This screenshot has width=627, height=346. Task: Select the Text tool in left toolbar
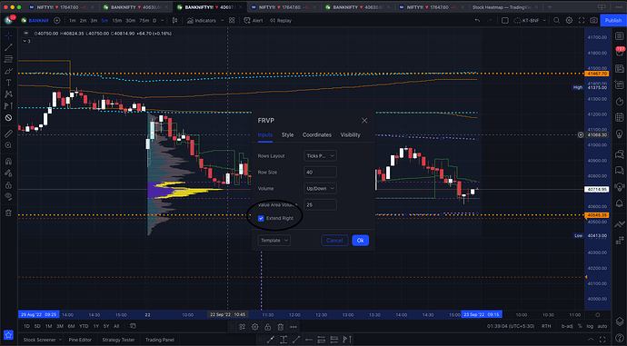point(8,83)
